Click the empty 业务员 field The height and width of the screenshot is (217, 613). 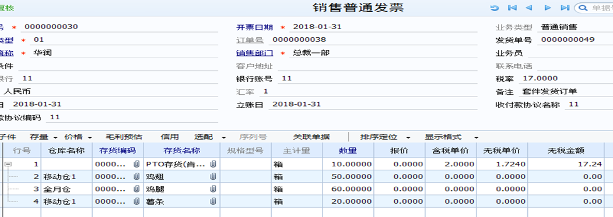click(570, 53)
